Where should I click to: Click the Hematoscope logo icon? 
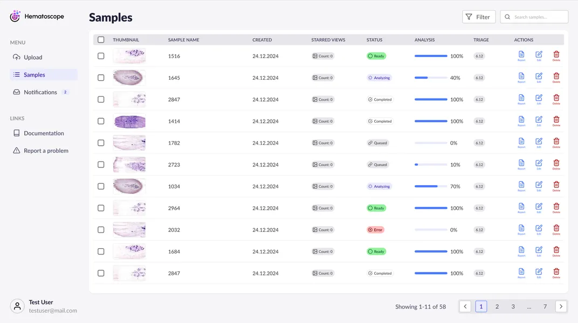pos(15,17)
